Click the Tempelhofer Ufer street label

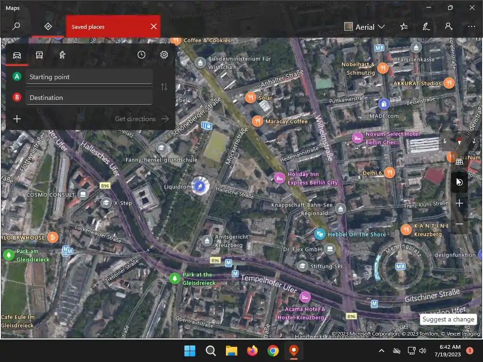click(268, 283)
